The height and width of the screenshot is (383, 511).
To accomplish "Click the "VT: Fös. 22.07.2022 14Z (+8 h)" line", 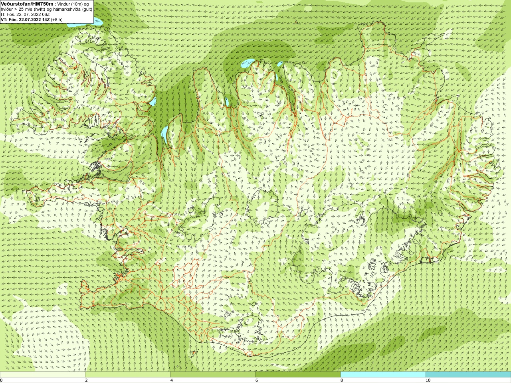I will (x=31, y=19).
